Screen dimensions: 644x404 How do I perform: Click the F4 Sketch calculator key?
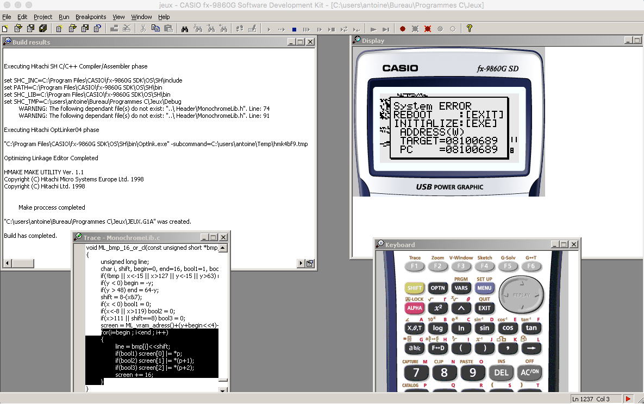484,266
